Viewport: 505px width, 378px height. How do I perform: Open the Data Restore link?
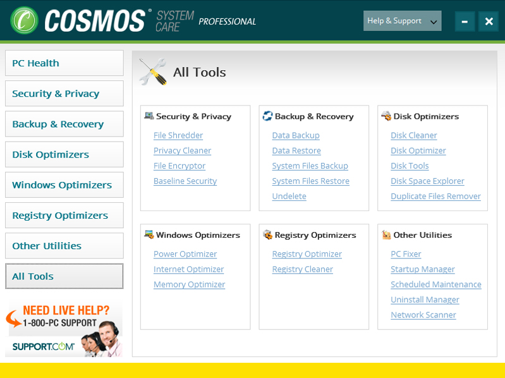coord(296,150)
